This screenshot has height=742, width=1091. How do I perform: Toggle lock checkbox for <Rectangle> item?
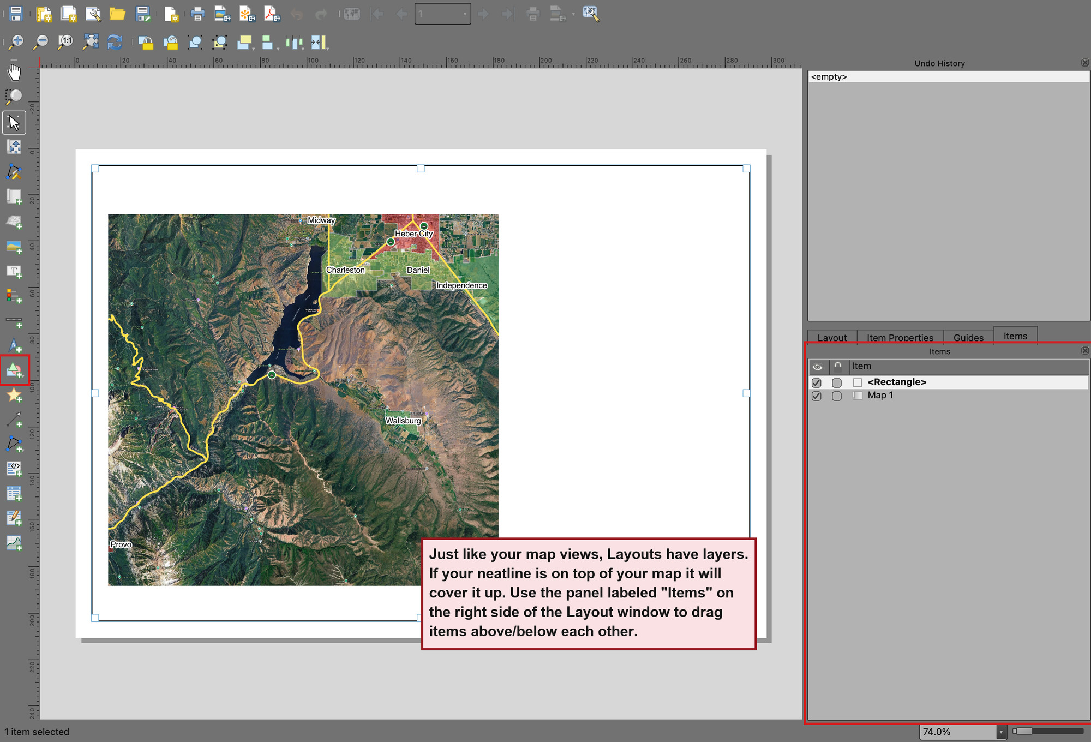(837, 382)
